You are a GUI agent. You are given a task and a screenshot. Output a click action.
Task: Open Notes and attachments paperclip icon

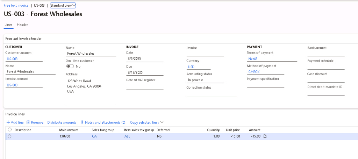pyautogui.click(x=82, y=123)
